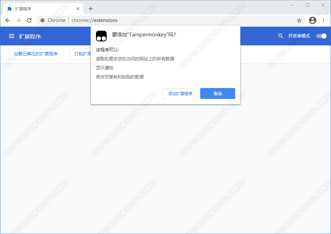Screen dimensions: 331x234
Task: Search extensions using the magnifier icon
Action: pos(281,36)
